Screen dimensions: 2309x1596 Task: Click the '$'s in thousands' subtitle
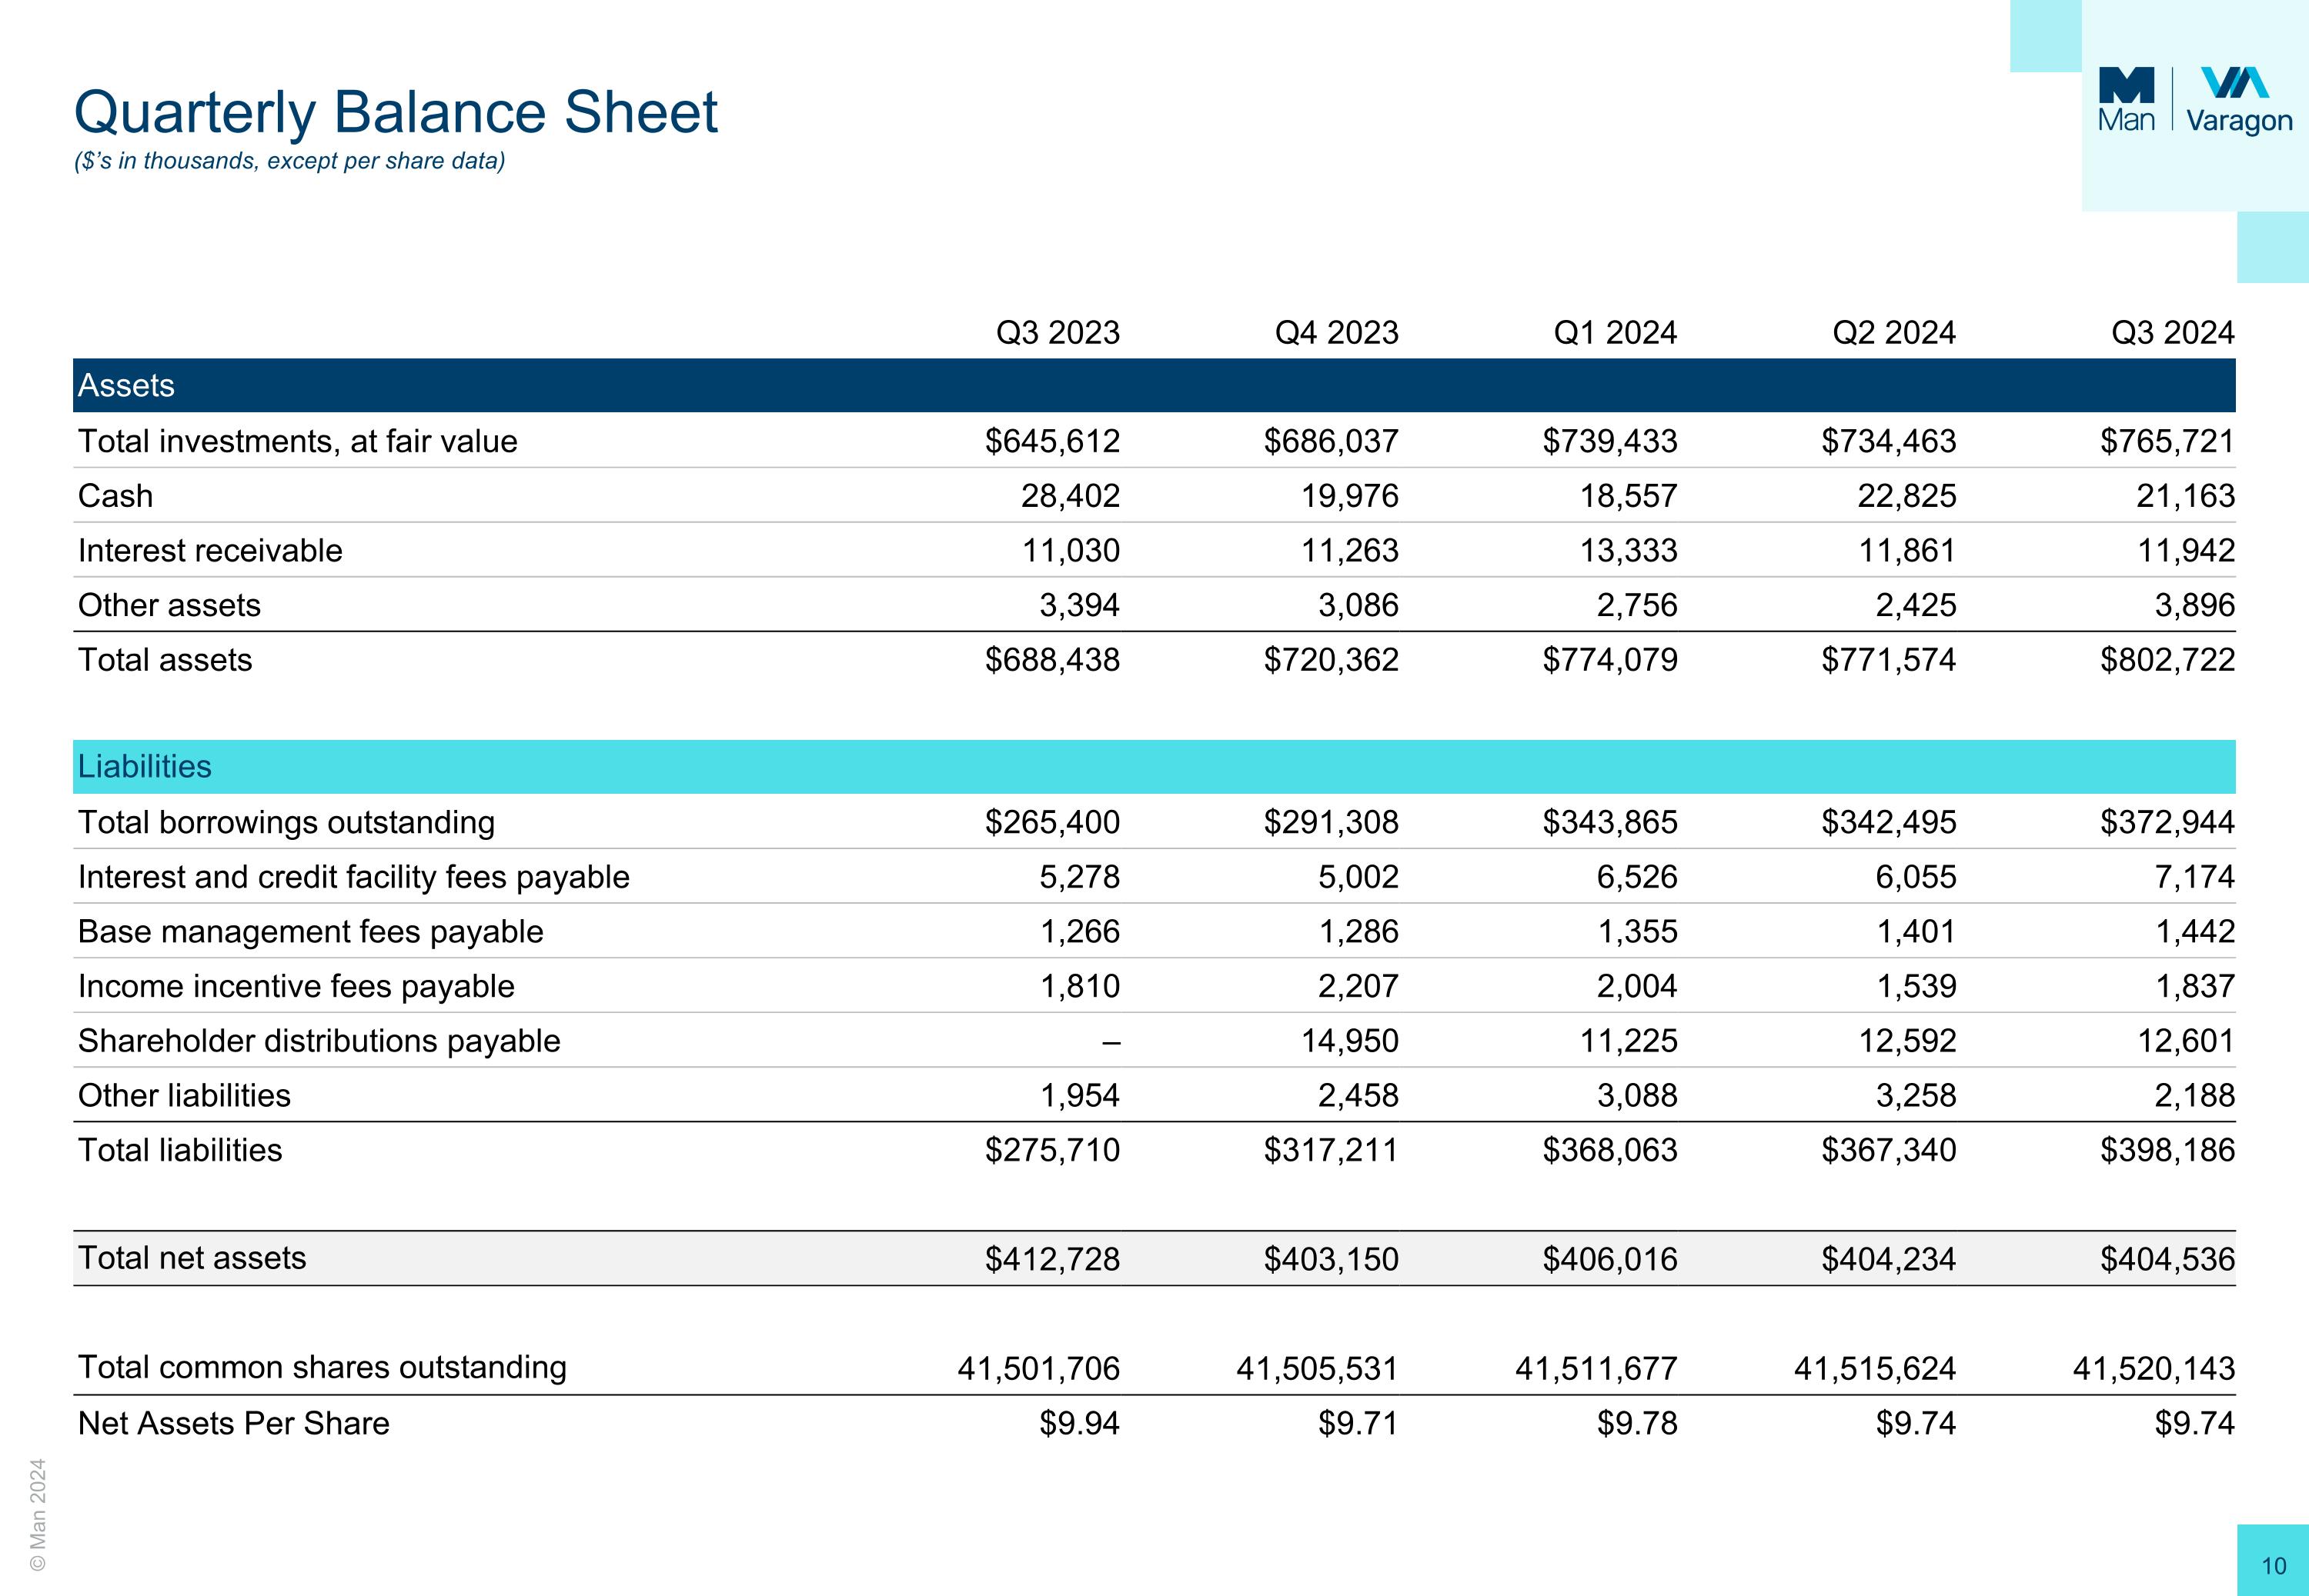click(x=289, y=161)
